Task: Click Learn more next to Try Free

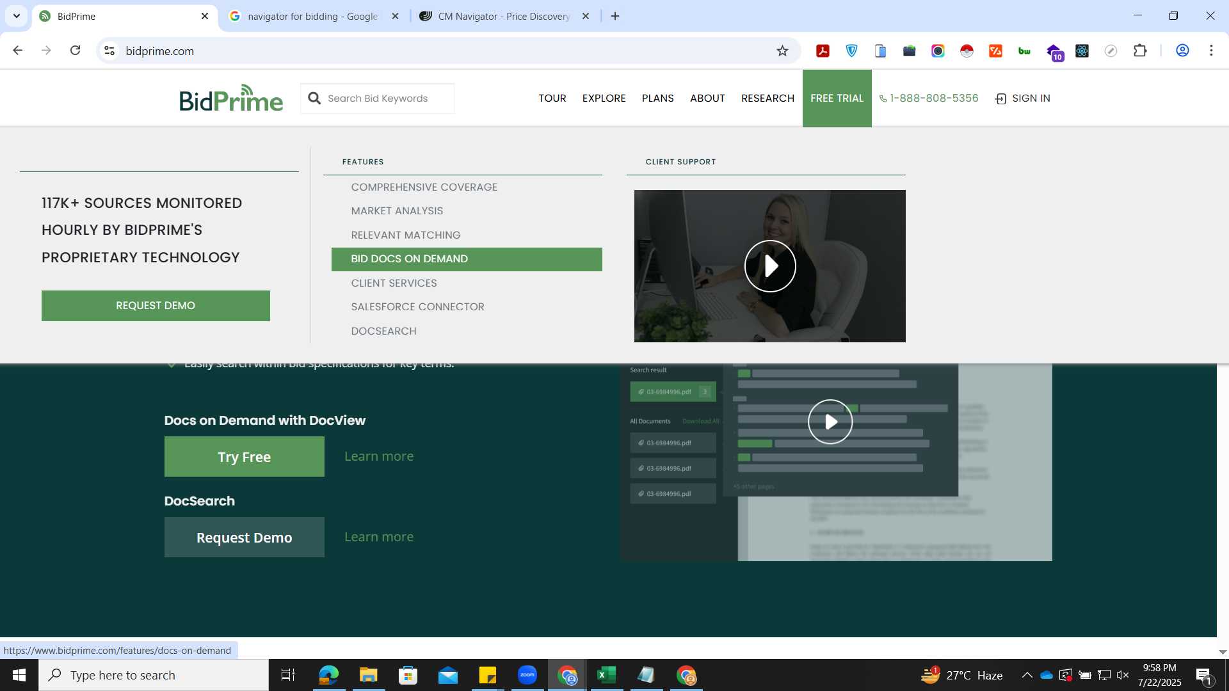Action: click(379, 456)
